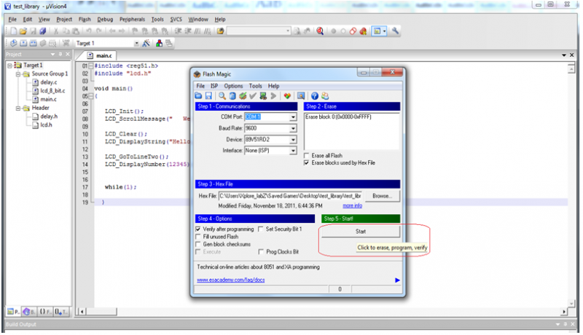Viewport: 583px width, 335px height.
Task: Open lcd.h in the Header folder
Action: tap(46, 125)
